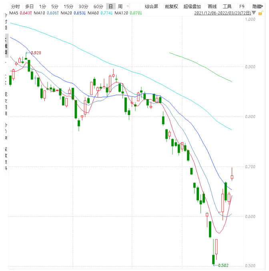Switch to the 分时 intraday view tab
Viewport: 269px width, 271px height.
tap(15, 6)
